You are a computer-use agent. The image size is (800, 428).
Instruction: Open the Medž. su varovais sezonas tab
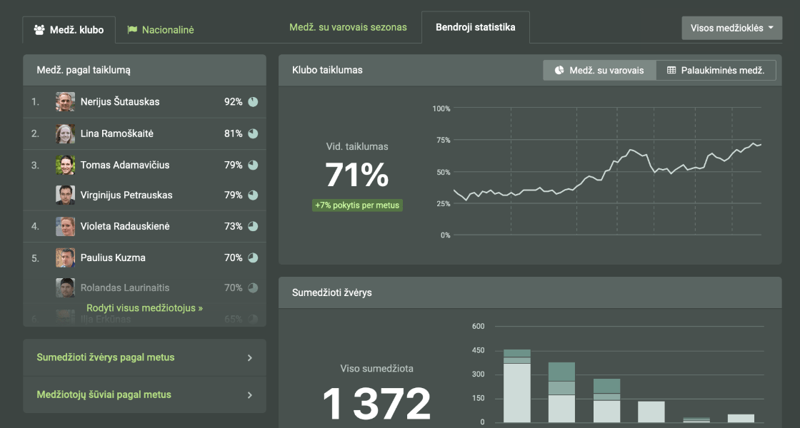348,27
